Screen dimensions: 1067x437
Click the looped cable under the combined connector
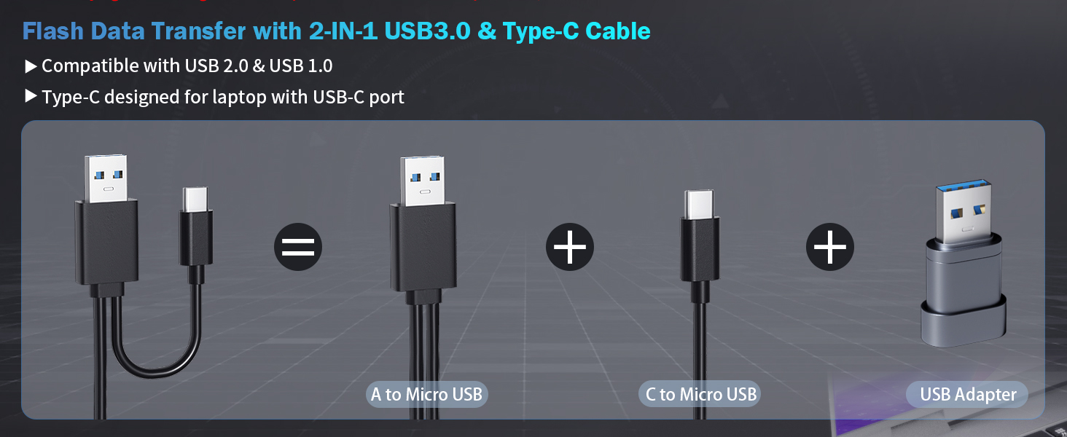pos(157,335)
